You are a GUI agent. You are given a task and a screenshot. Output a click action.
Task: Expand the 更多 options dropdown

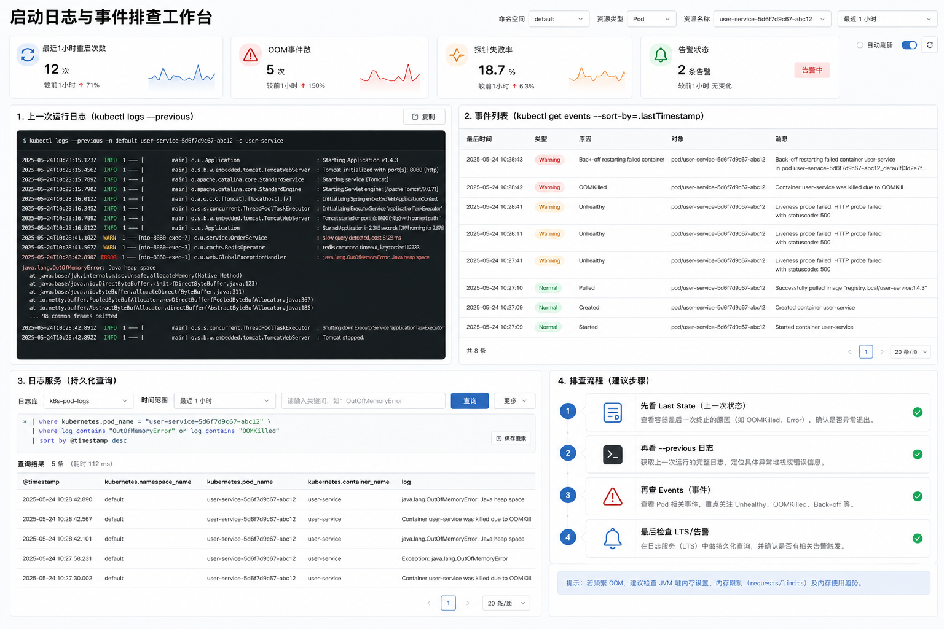point(515,400)
